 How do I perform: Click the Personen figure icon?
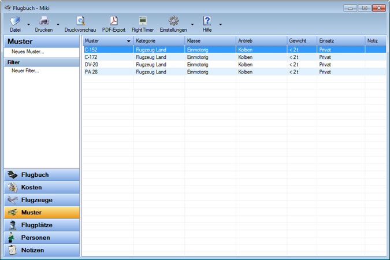(12, 237)
